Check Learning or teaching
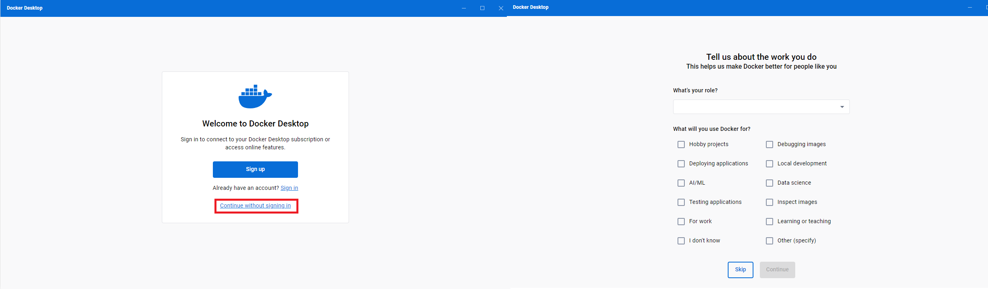Image resolution: width=988 pixels, height=289 pixels. tap(770, 222)
